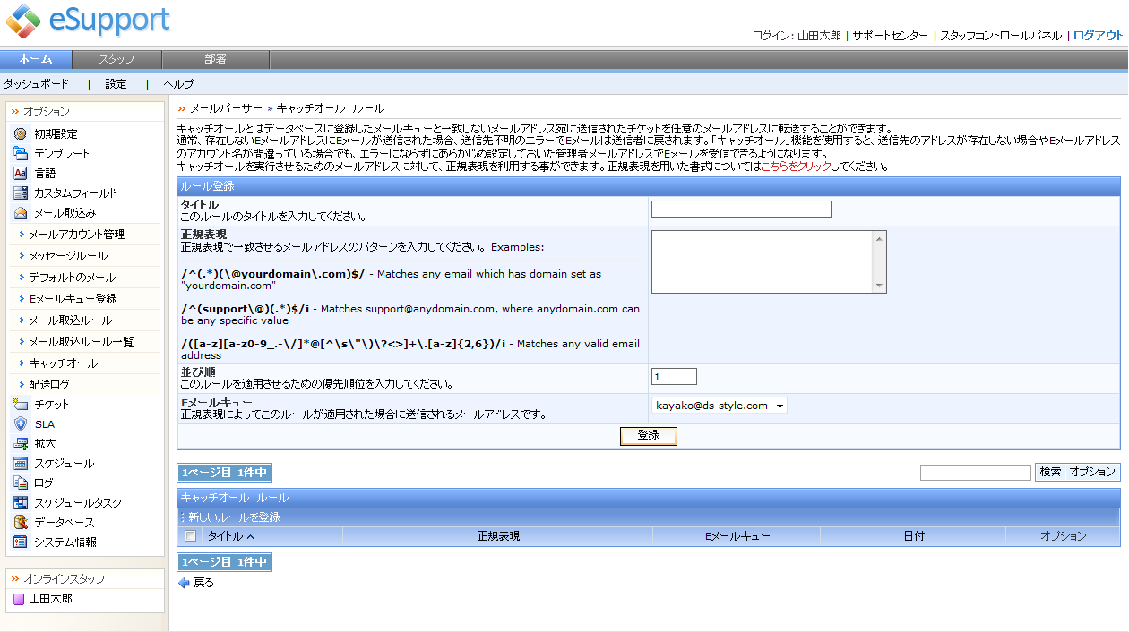Expand the 検索 オプション search options

coord(1077,472)
